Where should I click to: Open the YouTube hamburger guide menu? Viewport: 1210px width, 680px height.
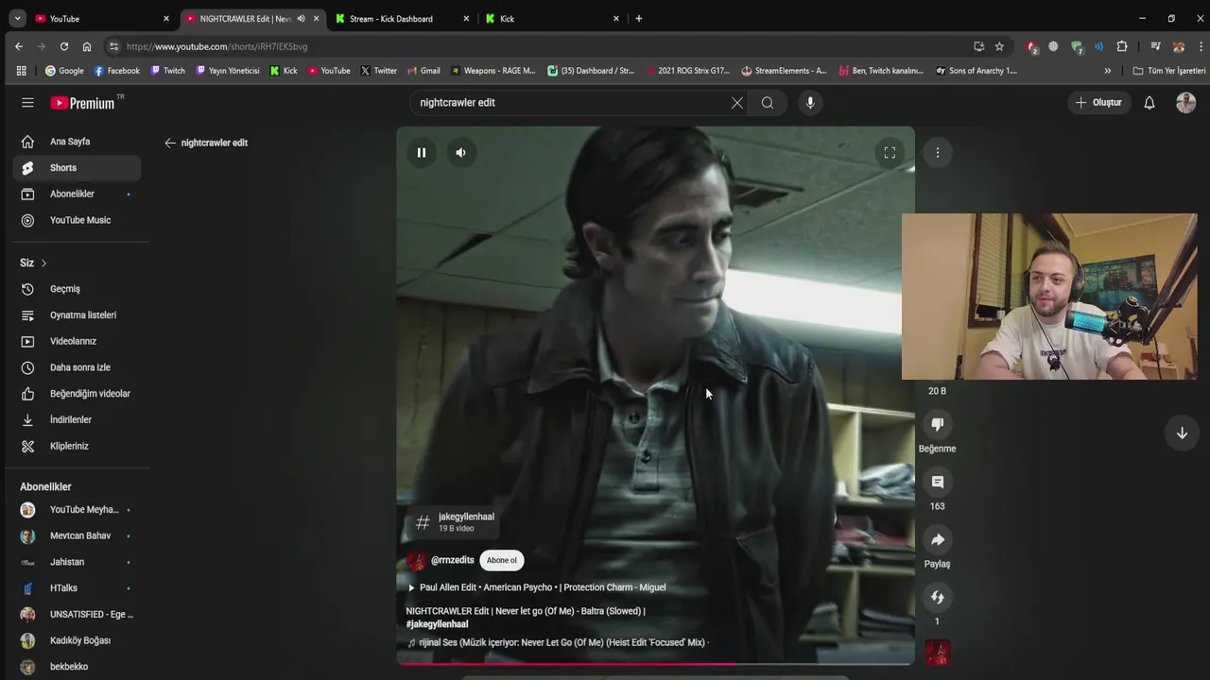(x=27, y=102)
